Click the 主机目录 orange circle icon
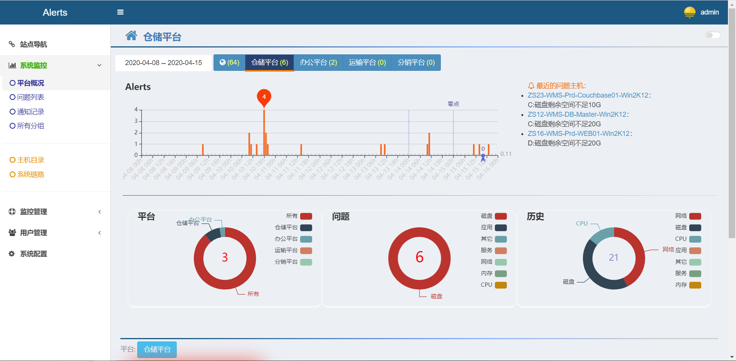The height and width of the screenshot is (361, 736). tap(13, 160)
